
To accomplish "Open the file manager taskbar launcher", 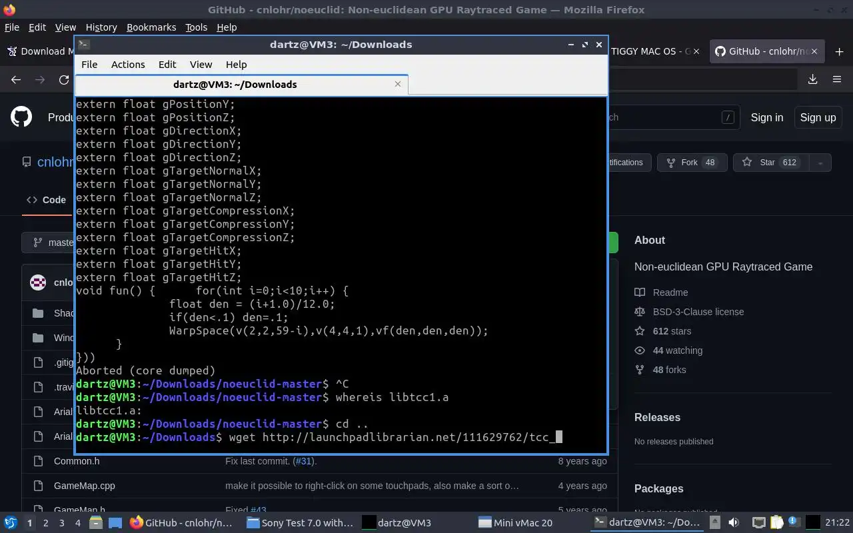I will (96, 523).
